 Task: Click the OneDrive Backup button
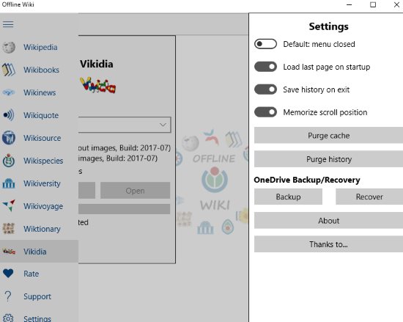click(x=288, y=197)
